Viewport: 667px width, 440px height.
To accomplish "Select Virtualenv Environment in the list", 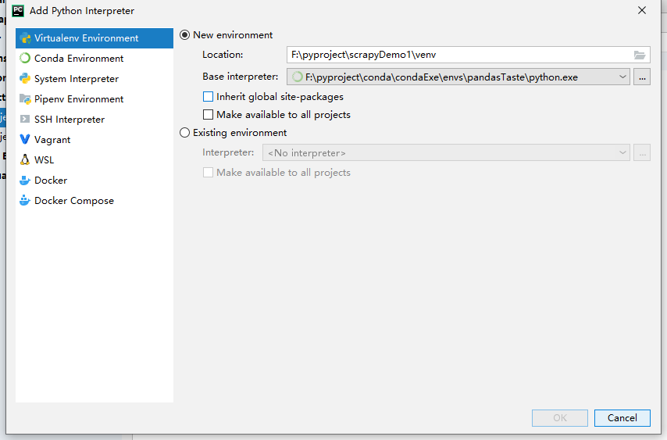I will click(x=95, y=38).
